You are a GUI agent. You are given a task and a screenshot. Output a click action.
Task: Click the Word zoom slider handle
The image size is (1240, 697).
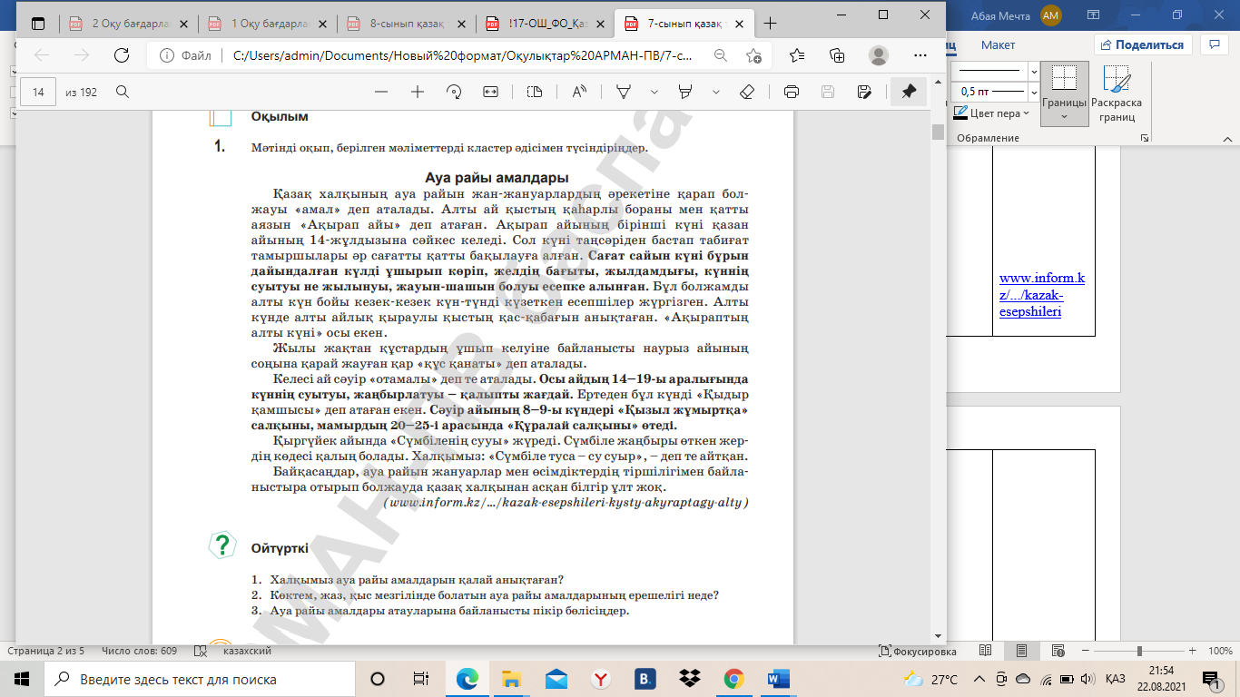pyautogui.click(x=1140, y=652)
